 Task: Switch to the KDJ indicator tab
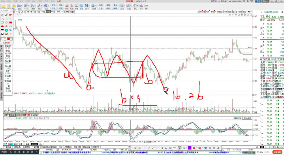pyautogui.click(x=40, y=144)
